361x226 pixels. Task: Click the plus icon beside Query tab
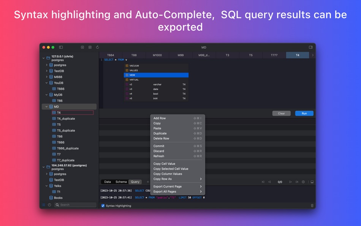coord(148,182)
